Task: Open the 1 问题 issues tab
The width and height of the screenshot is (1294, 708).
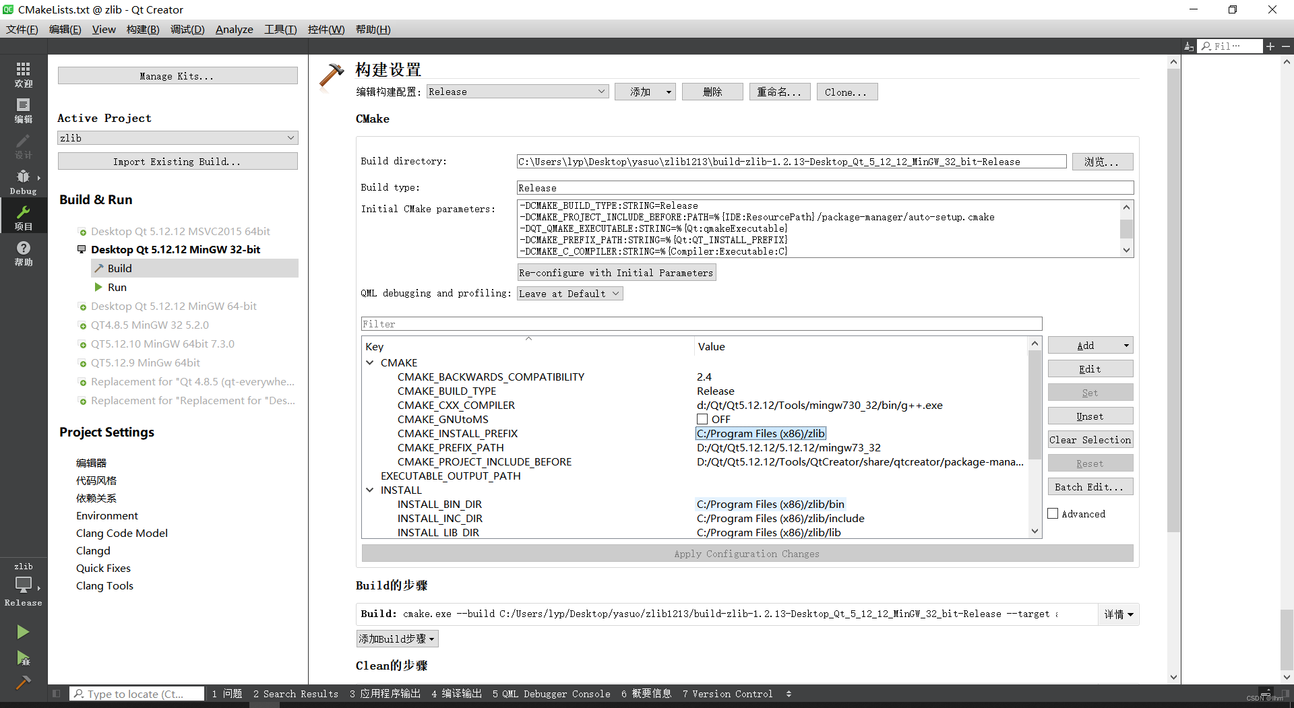Action: [226, 694]
